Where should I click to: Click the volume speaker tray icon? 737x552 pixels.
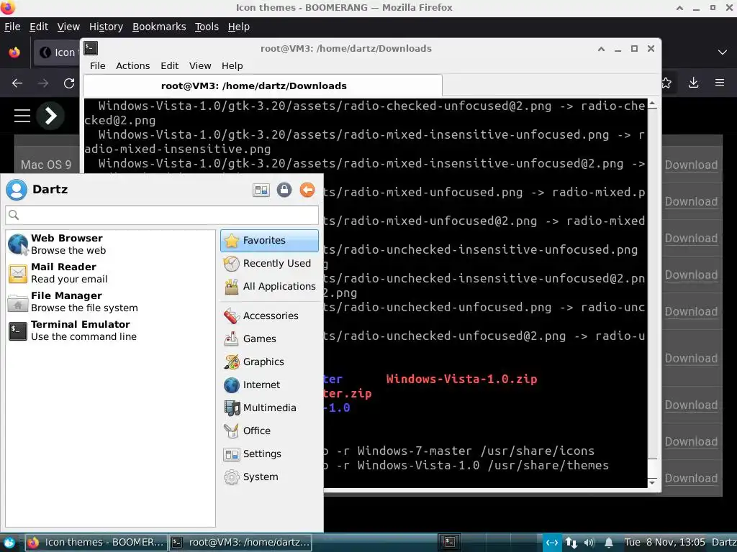coord(589,543)
